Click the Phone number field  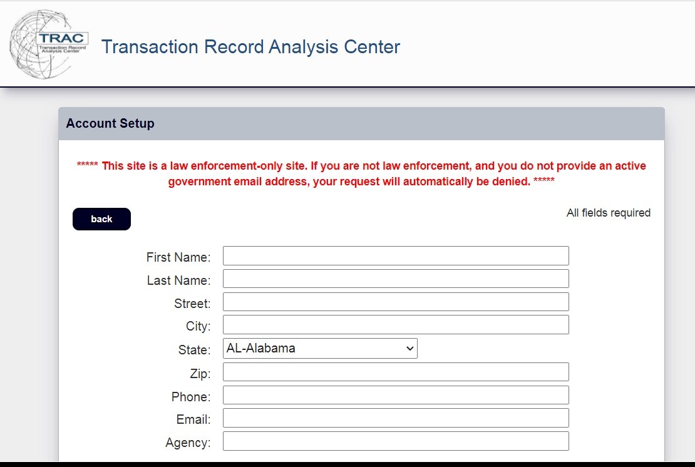[396, 396]
